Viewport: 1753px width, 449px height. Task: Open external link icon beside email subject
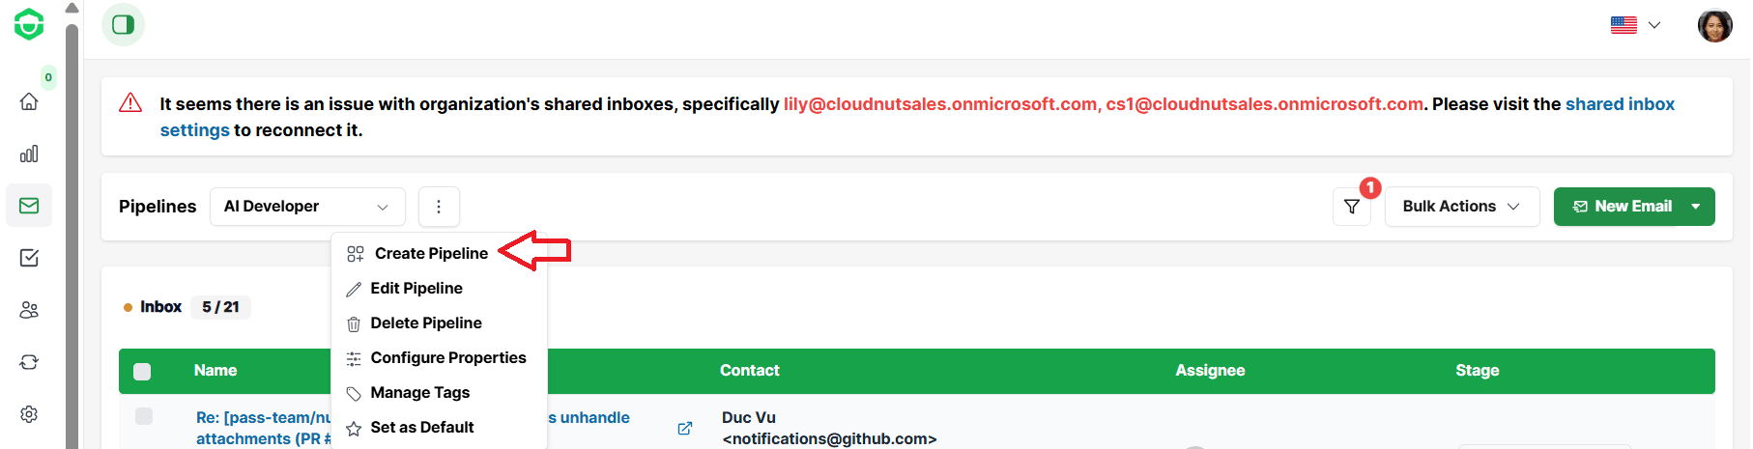685,428
